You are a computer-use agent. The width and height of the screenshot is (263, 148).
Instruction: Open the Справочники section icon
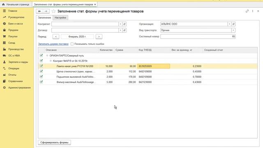tap(5, 81)
